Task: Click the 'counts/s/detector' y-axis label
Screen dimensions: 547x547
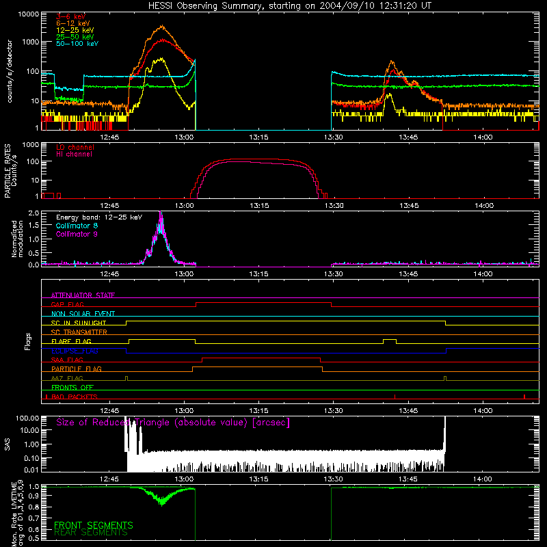Action: [x=10, y=71]
